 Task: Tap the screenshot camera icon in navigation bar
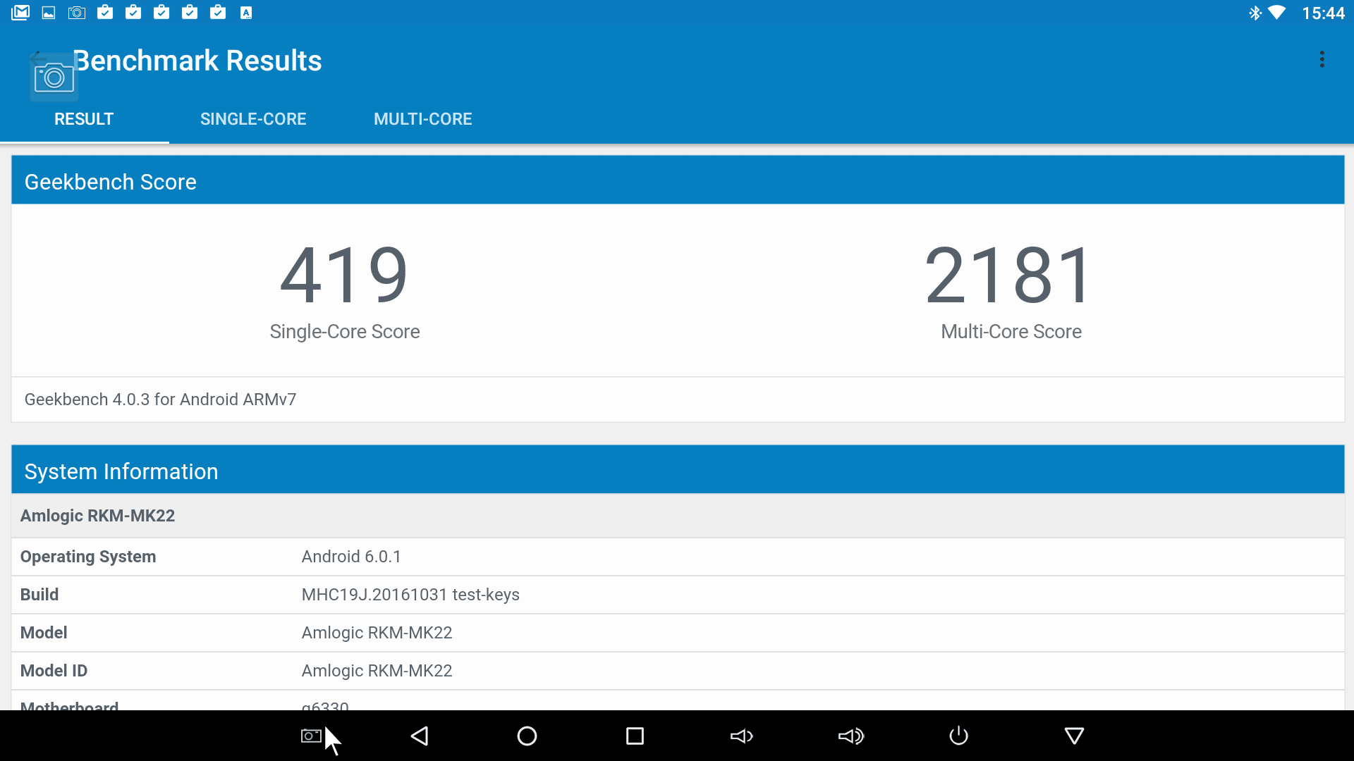pos(311,736)
